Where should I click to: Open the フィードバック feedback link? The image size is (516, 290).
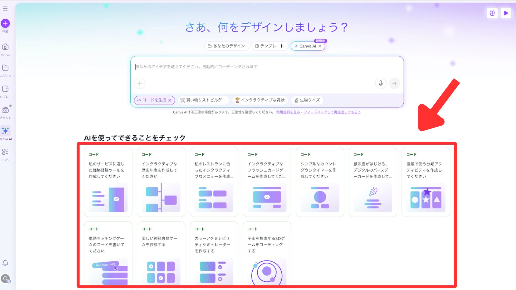(x=332, y=112)
